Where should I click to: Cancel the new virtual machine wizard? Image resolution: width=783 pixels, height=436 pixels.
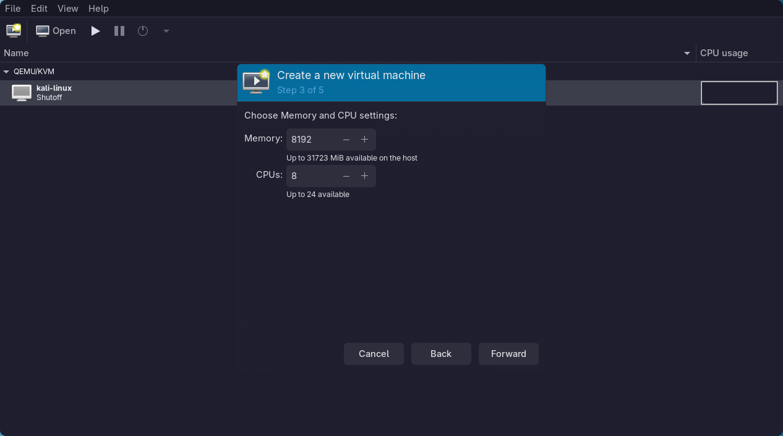374,354
